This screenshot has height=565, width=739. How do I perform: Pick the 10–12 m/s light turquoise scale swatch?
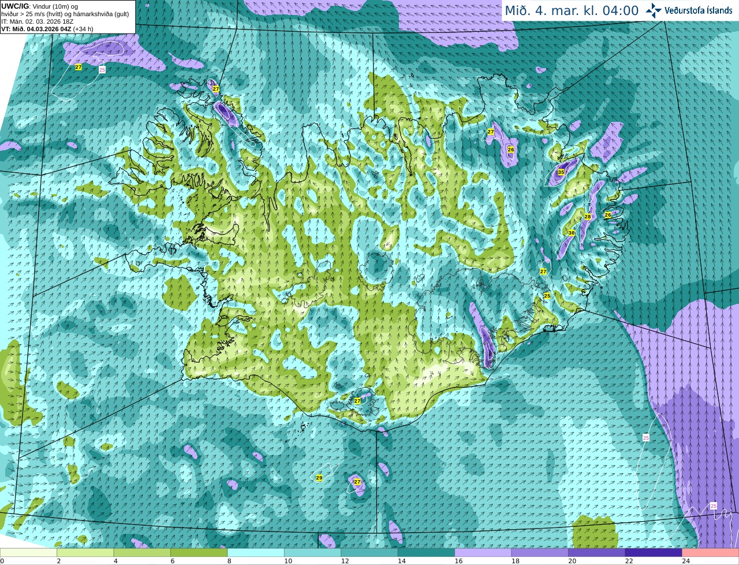[312, 552]
